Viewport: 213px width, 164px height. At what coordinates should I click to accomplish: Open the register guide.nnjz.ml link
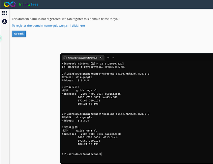click(x=48, y=25)
